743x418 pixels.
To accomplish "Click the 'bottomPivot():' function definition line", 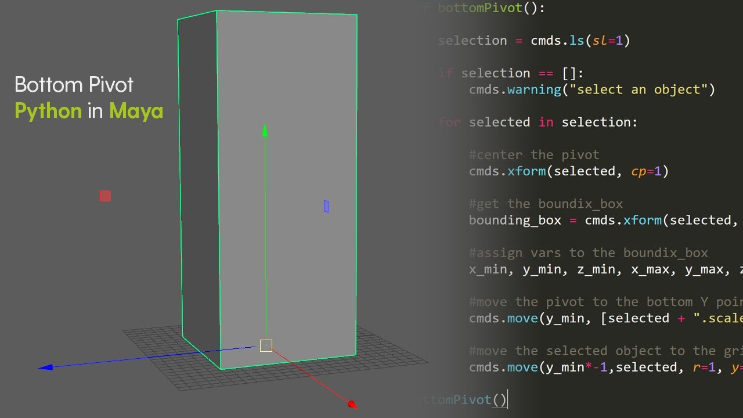I will click(x=483, y=8).
